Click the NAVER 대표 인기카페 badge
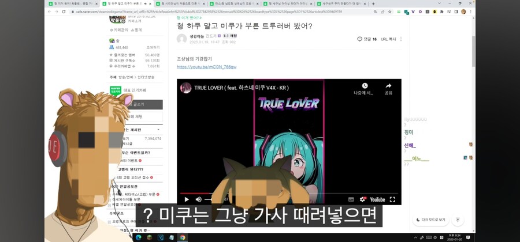 pos(116,90)
